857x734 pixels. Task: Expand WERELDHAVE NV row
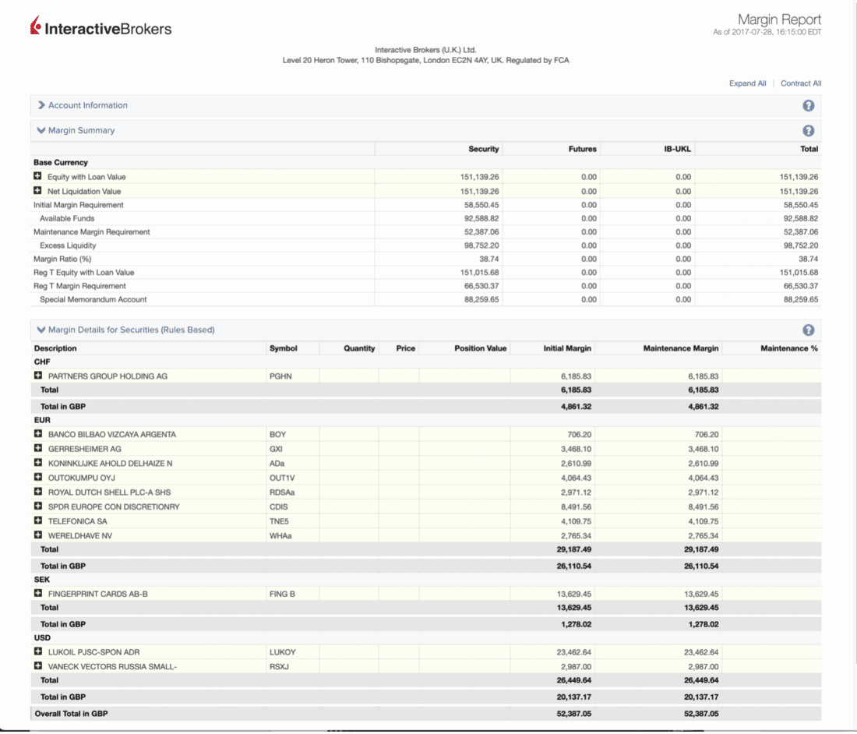pyautogui.click(x=37, y=535)
